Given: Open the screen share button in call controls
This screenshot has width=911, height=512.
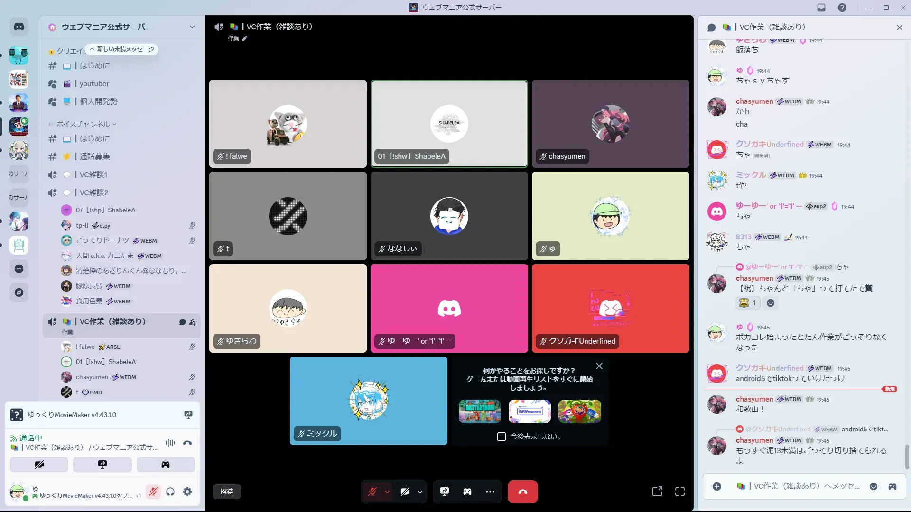Looking at the screenshot, I should point(445,492).
